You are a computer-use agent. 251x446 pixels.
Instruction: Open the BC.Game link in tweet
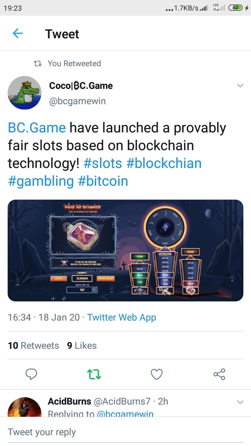(x=37, y=128)
